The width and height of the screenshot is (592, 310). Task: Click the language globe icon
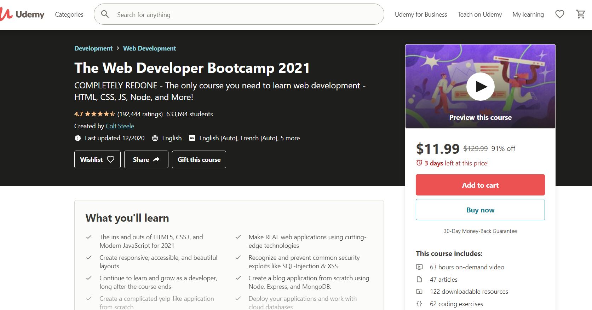coord(155,138)
